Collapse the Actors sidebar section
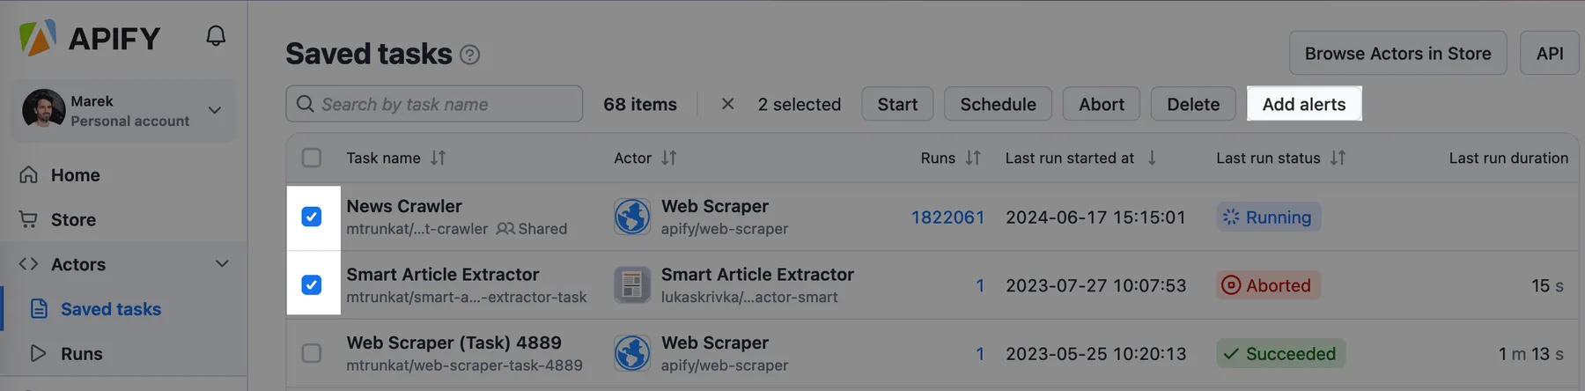The height and width of the screenshot is (391, 1585). (222, 264)
